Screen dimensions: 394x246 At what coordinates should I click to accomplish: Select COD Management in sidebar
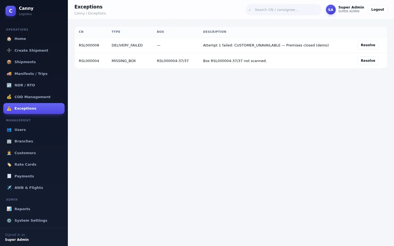pos(34,97)
